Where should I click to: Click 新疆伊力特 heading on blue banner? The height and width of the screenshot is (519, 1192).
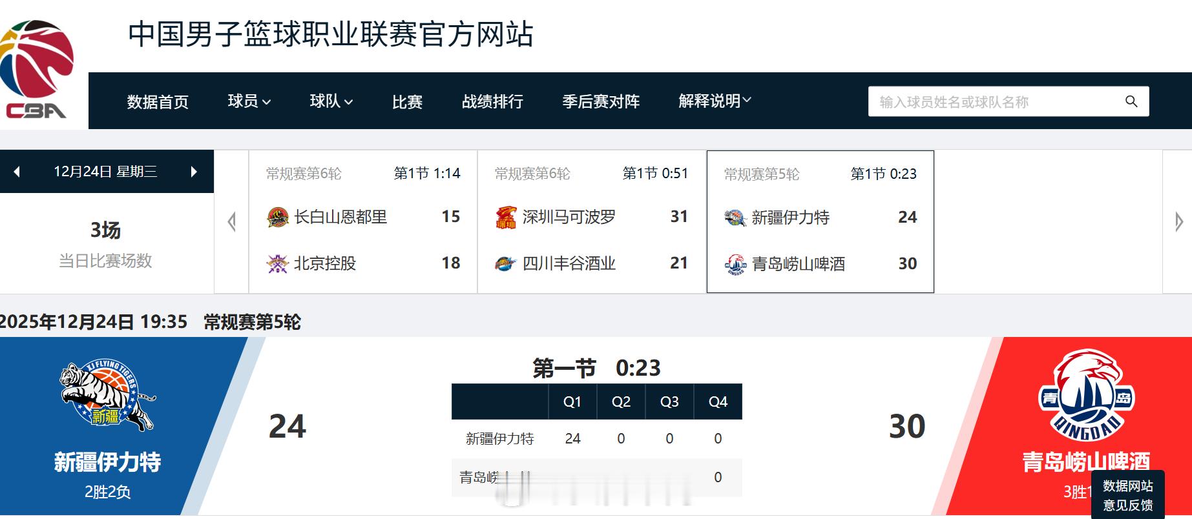point(107,462)
